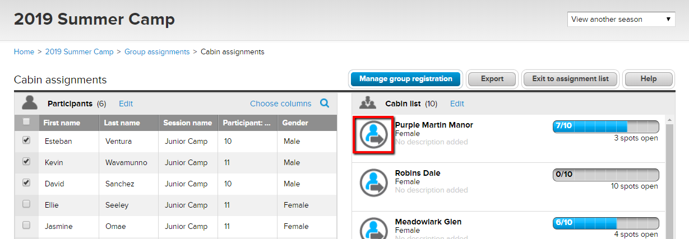Viewport: 689px width, 239px height.
Task: Click the assign icon next to Robins Dale
Action: coord(373,183)
